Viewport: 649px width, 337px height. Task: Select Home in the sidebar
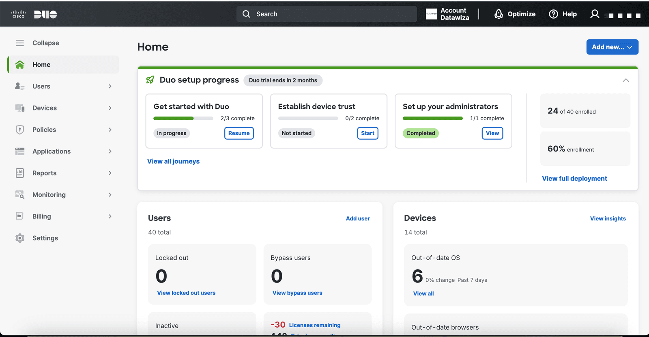click(64, 65)
